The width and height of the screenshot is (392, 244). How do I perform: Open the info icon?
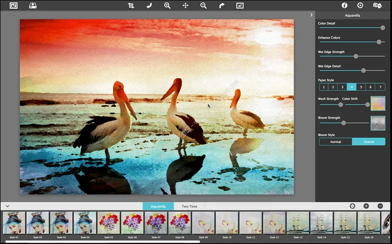tap(345, 5)
